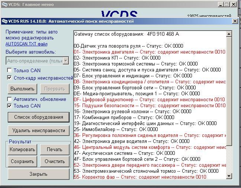Close the Автоматический поиск неисправностей dialog
The height and width of the screenshot is (188, 241).
235,21
